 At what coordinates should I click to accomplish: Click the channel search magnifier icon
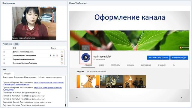click(x=174, y=65)
